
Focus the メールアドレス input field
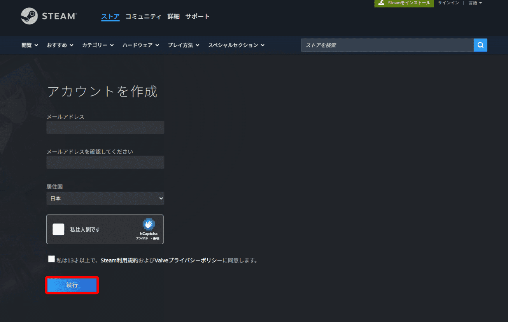pyautogui.click(x=105, y=127)
